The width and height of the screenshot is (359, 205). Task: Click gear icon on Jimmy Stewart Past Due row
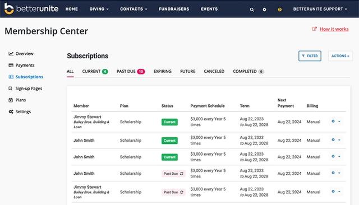(333, 192)
